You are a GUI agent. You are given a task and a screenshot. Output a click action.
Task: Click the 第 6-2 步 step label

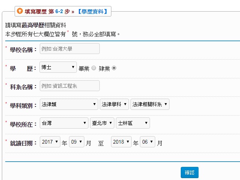[59, 12]
